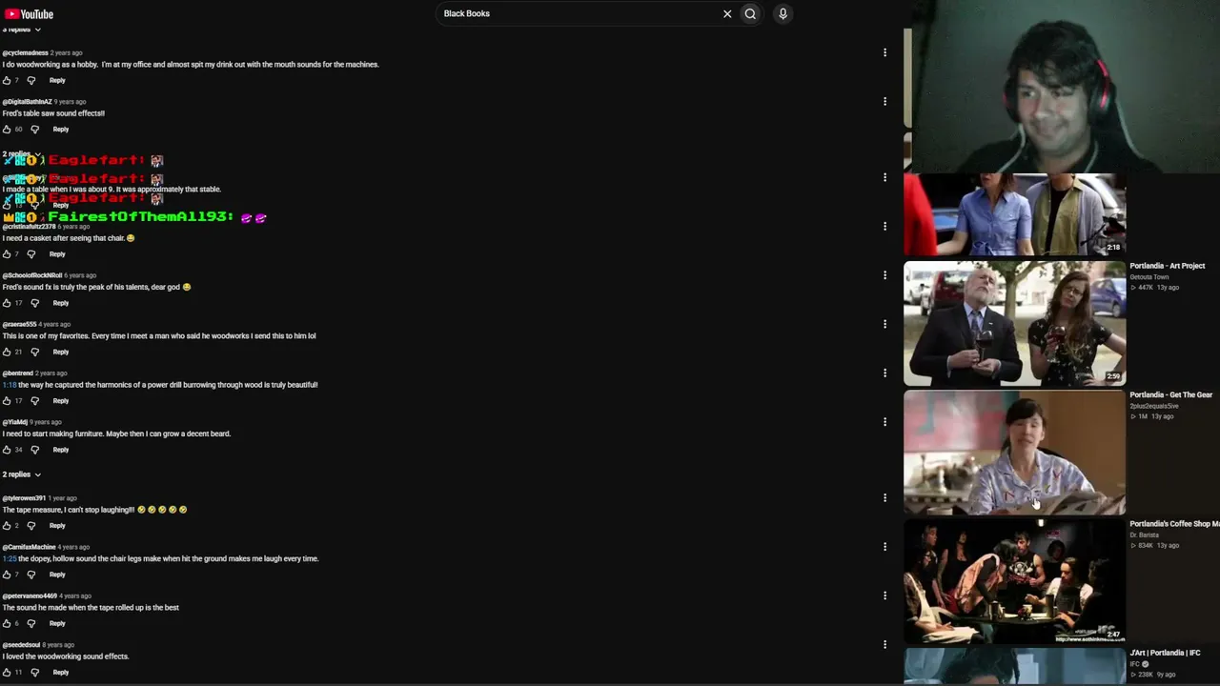
Task: Open action menu for @tylerowen391 comment
Action: click(884, 497)
